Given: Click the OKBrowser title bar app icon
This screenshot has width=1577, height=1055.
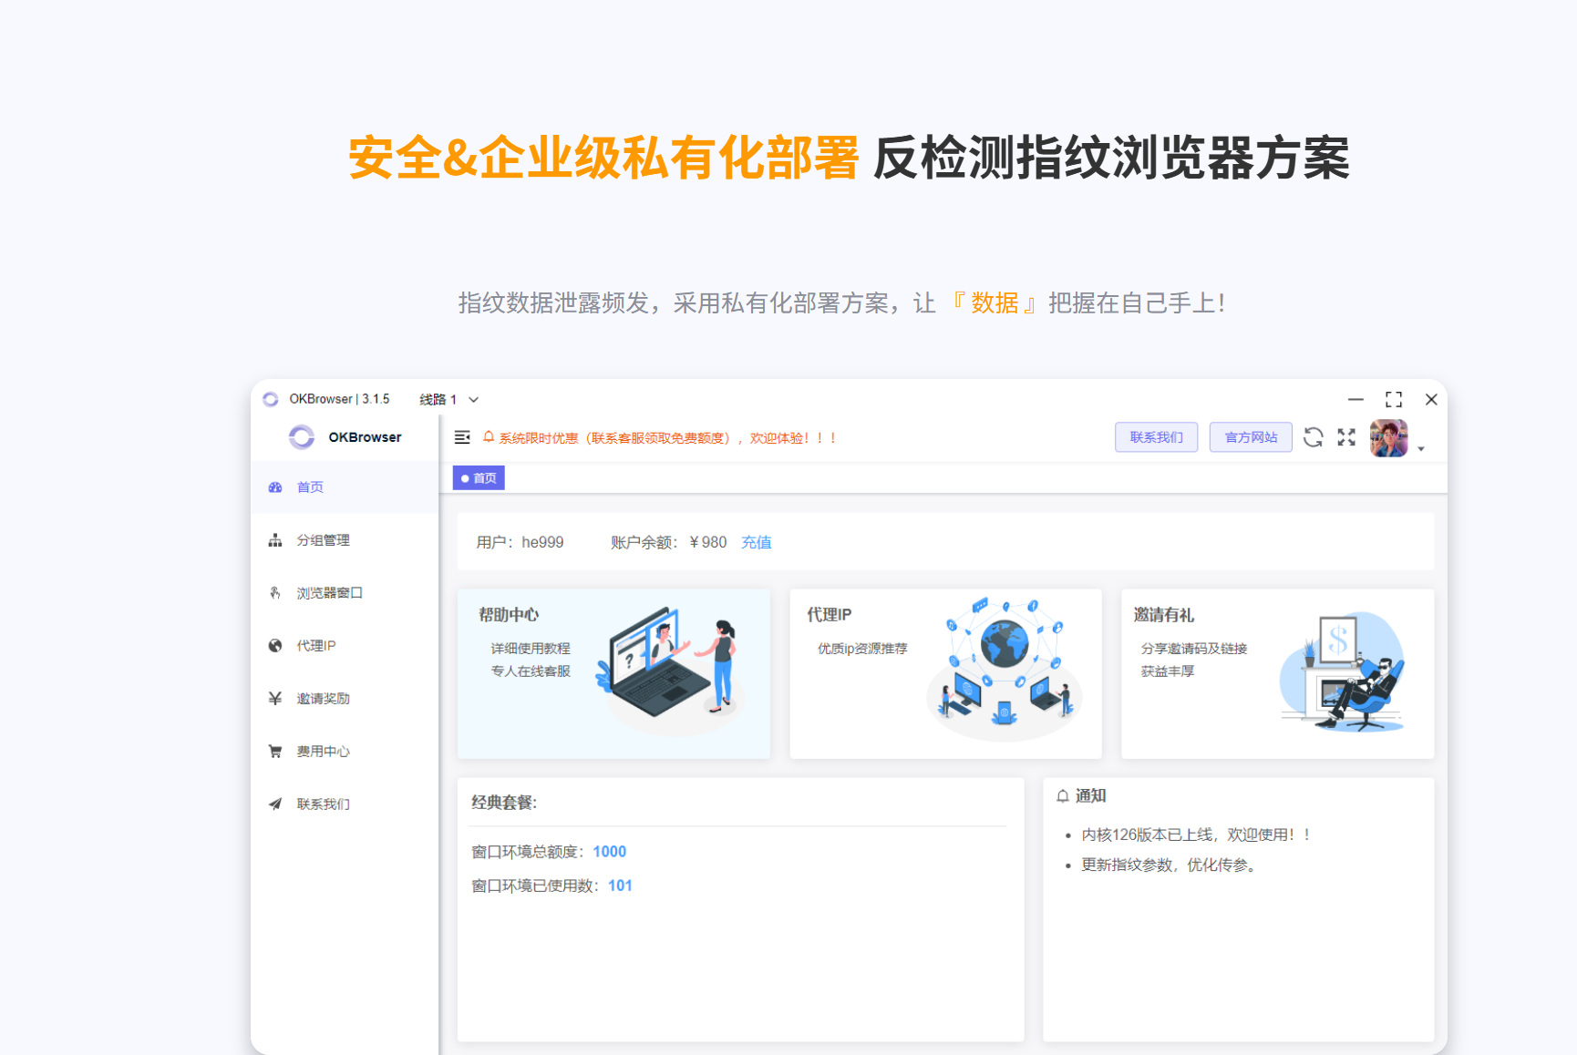Looking at the screenshot, I should [271, 400].
